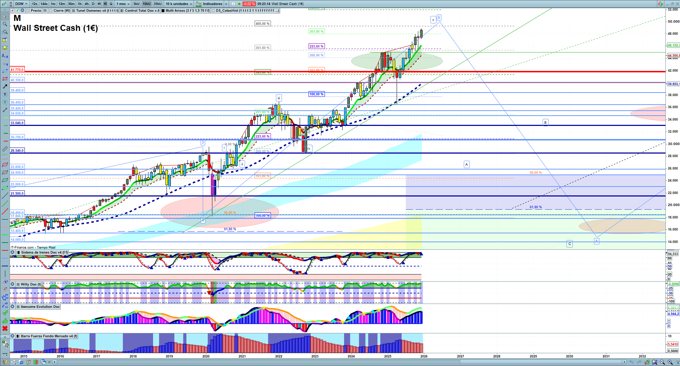Image resolution: width=680 pixels, height=366 pixels.
Task: Toggle the Precio checkbox
Action: pos(28,11)
